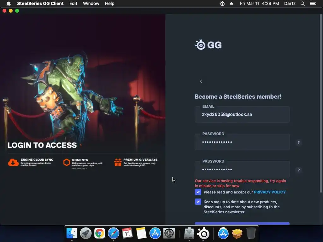Screen dimensions: 323x242
Task: Click the PREMIUM GIVEAWAYS label
Action: (x=140, y=160)
